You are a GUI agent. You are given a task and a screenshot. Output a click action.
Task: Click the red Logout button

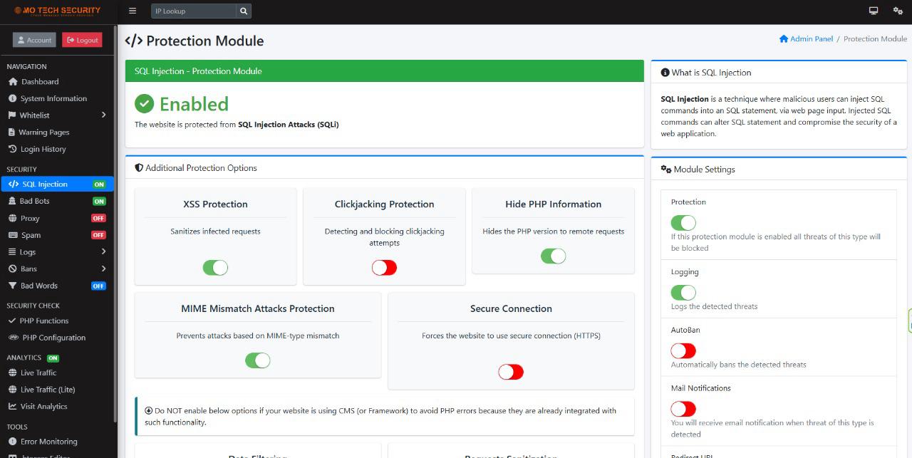[82, 40]
